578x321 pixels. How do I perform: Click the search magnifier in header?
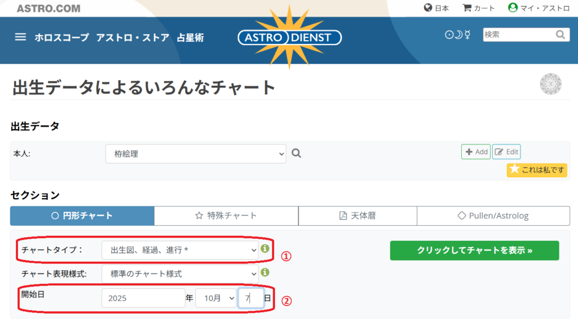(x=560, y=35)
